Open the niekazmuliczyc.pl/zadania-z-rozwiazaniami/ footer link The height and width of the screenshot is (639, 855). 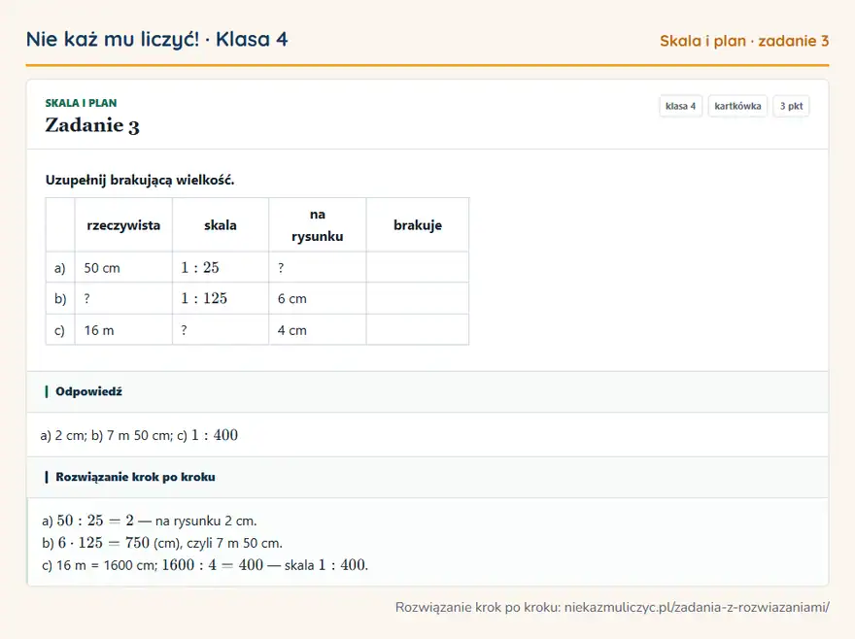tap(697, 607)
